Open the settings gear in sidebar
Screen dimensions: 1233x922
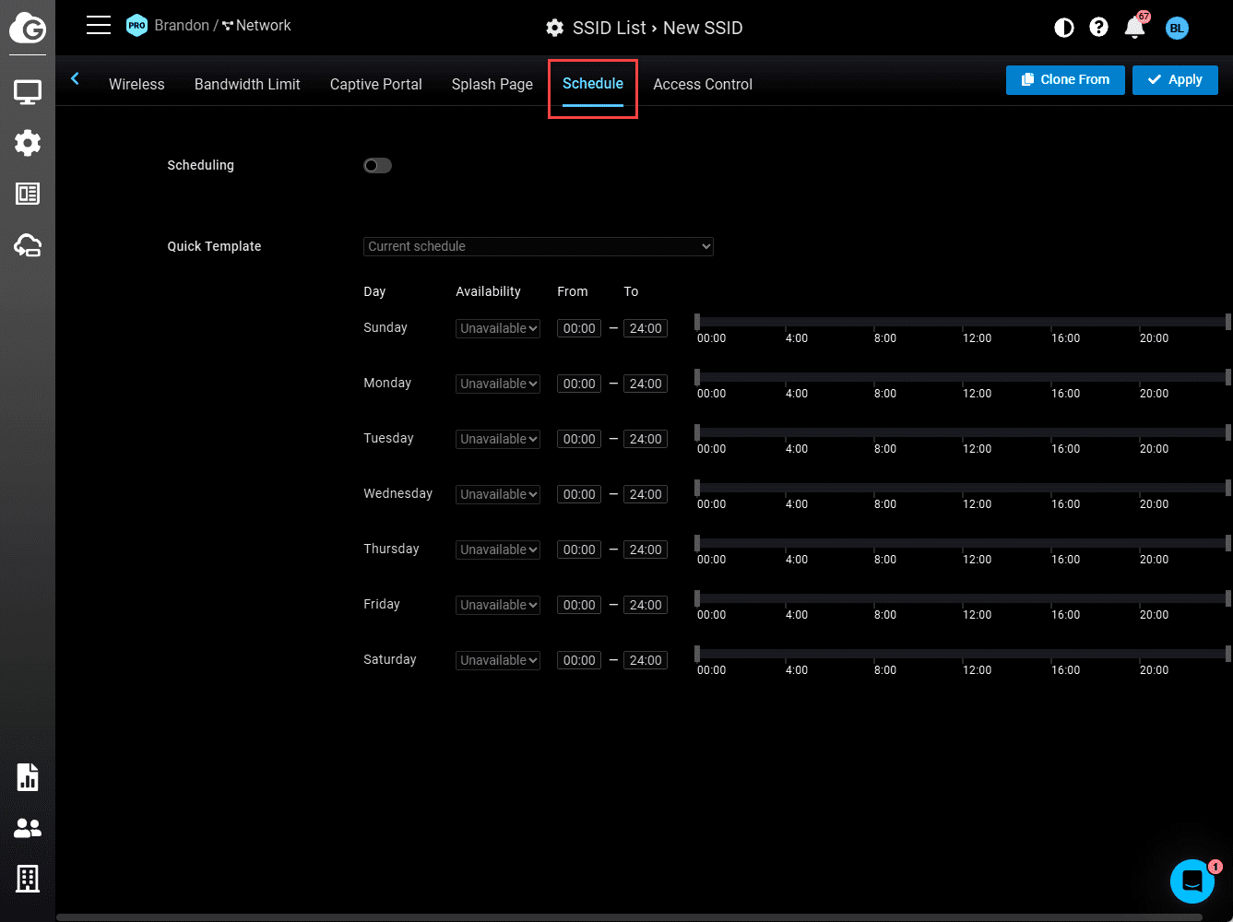click(x=28, y=143)
